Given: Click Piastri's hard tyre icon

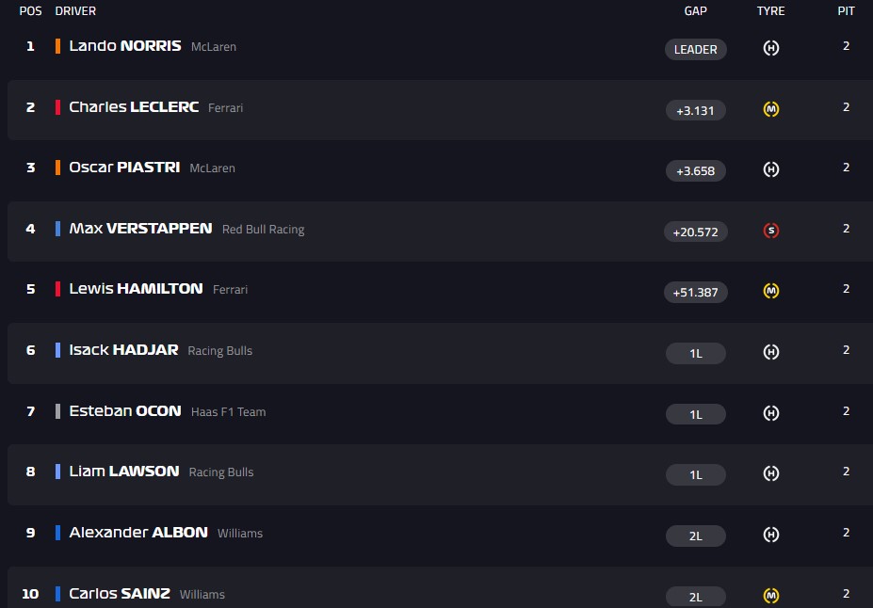Looking at the screenshot, I should [x=770, y=170].
